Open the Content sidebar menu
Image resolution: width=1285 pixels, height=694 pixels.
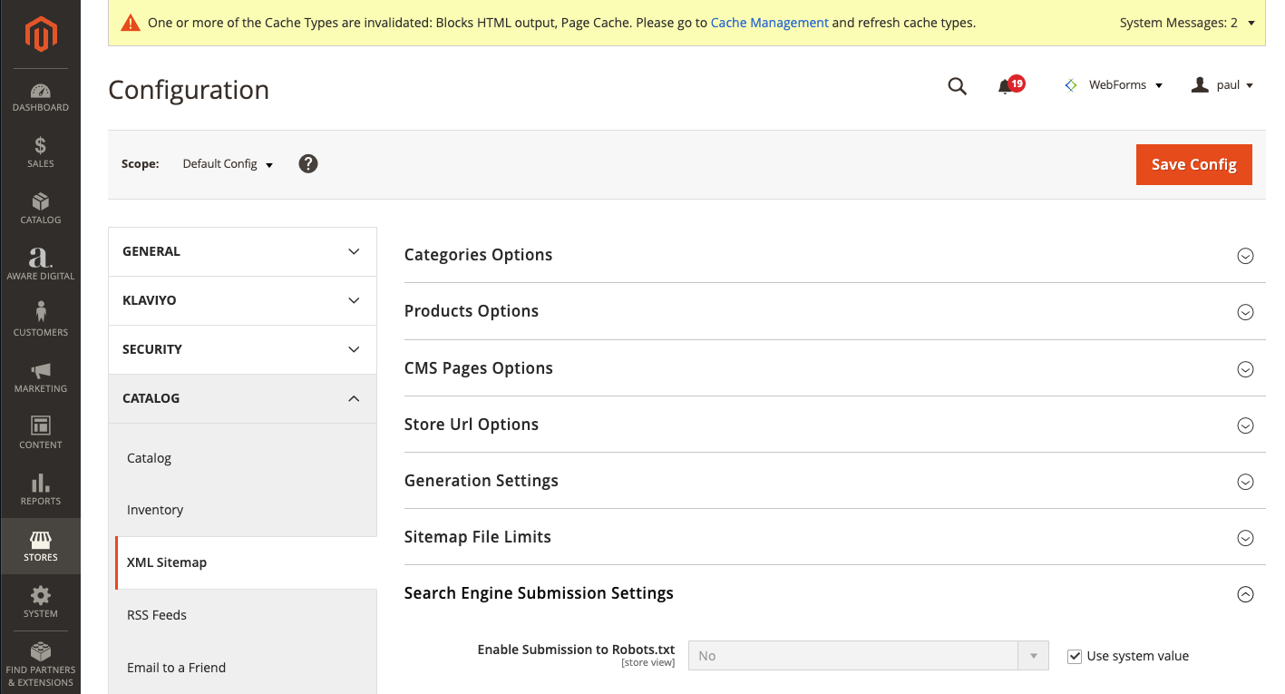coord(40,434)
